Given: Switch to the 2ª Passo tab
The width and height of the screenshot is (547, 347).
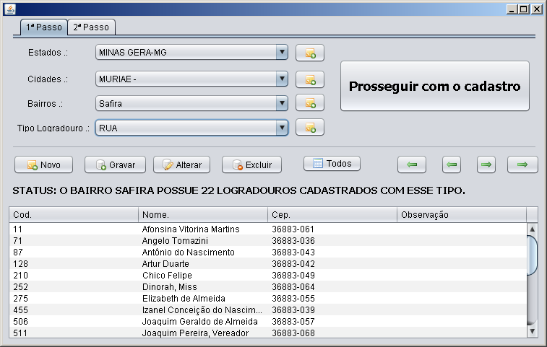Looking at the screenshot, I should (91, 27).
